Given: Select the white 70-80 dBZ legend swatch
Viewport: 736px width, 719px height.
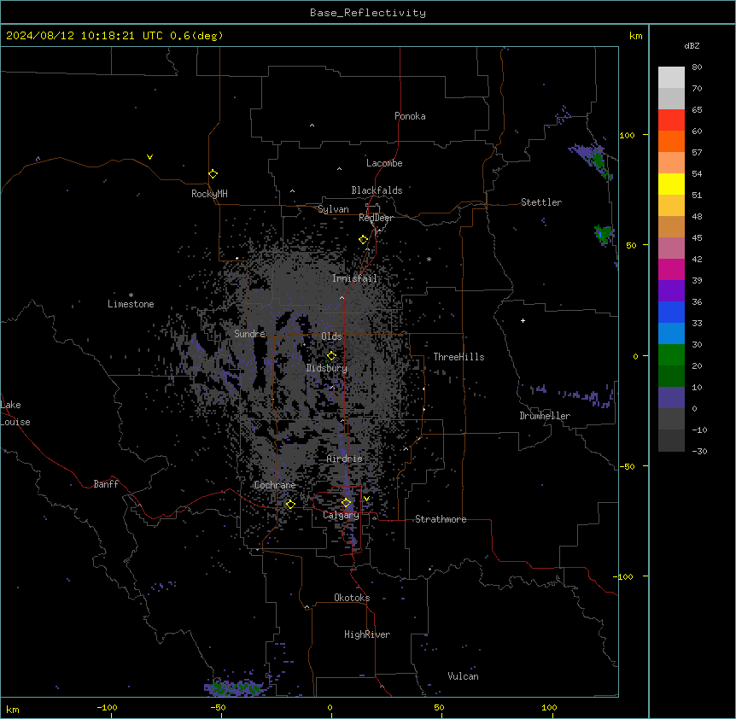Looking at the screenshot, I should click(x=671, y=78).
